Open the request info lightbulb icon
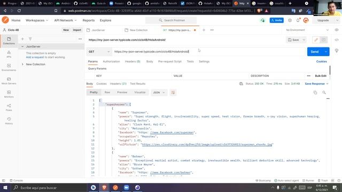This screenshot has height=192, width=342. click(x=337, y=51)
